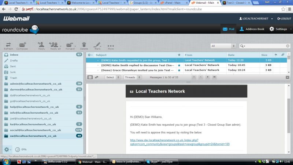Open the social@localteachersnetwork_co_uk folder

click(x=43, y=130)
